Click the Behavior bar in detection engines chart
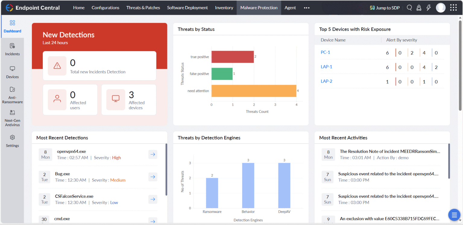463x225 pixels. pyautogui.click(x=248, y=186)
